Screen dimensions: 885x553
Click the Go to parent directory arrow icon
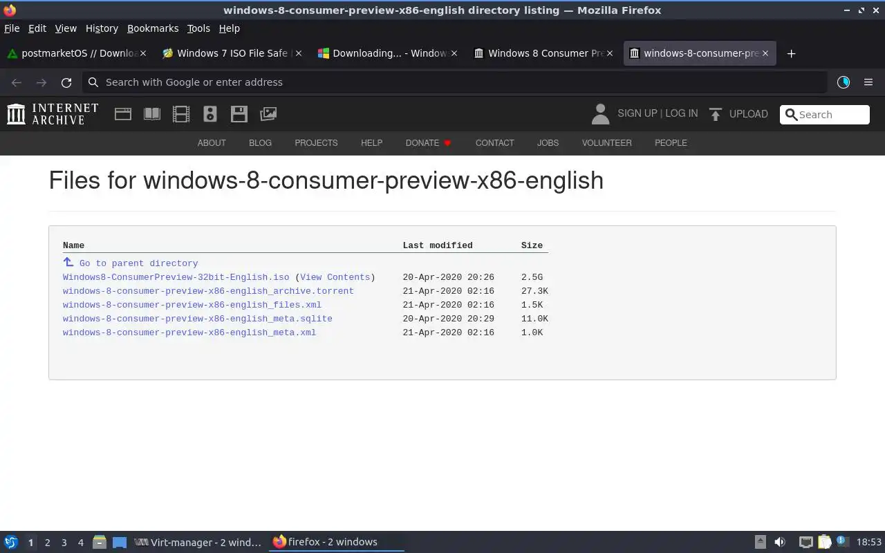[68, 262]
